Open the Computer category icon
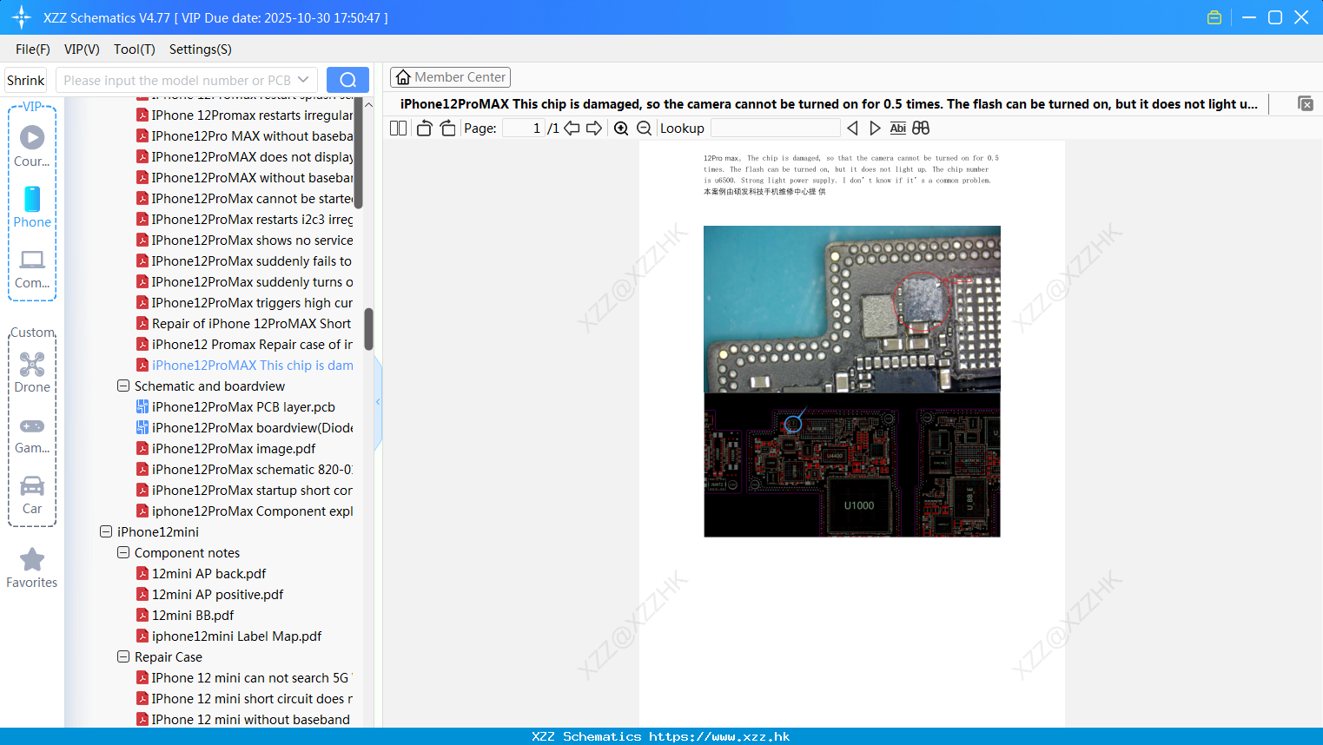This screenshot has height=745, width=1323. point(32,268)
